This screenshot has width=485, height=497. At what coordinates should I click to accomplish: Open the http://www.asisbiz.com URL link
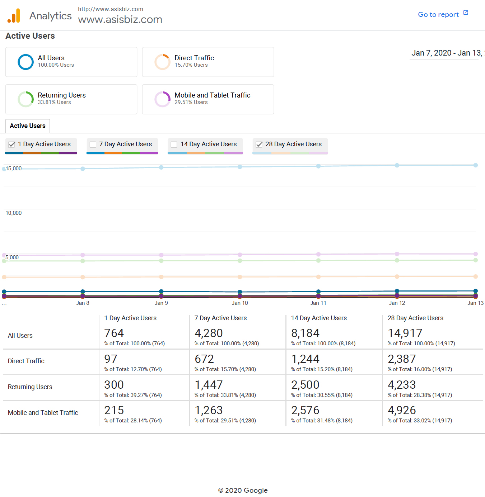[111, 9]
